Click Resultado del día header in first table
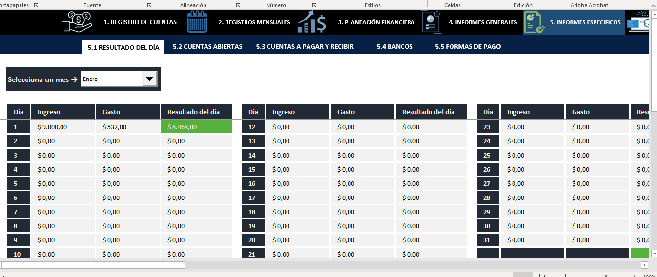The width and height of the screenshot is (657, 277). coord(197,112)
